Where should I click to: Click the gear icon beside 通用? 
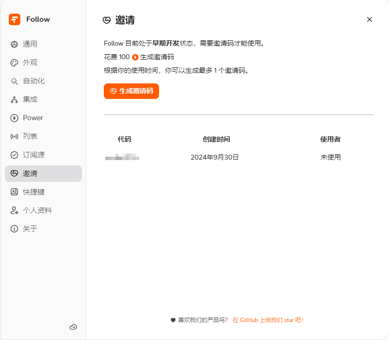coord(14,44)
